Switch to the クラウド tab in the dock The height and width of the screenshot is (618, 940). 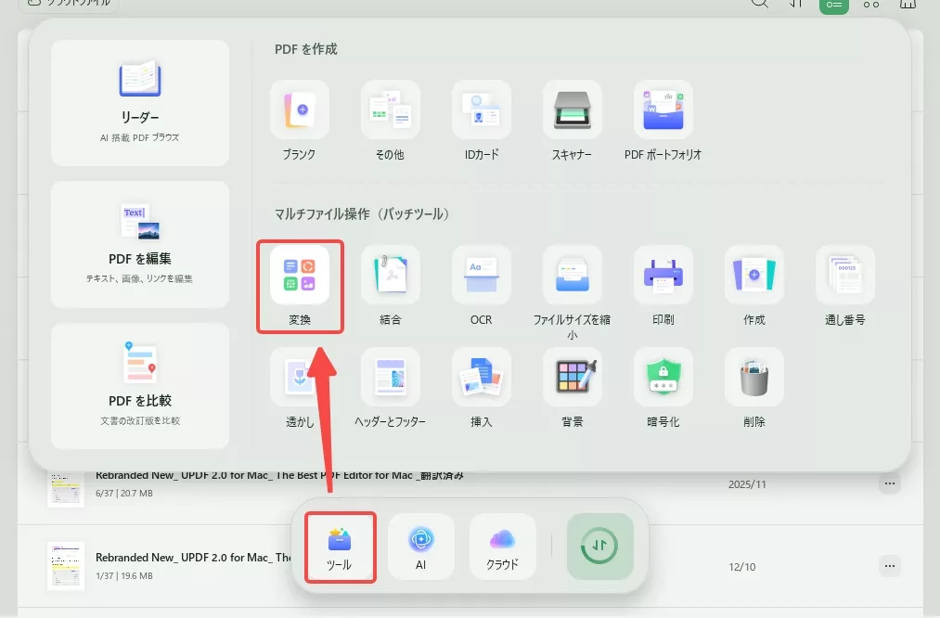click(502, 547)
